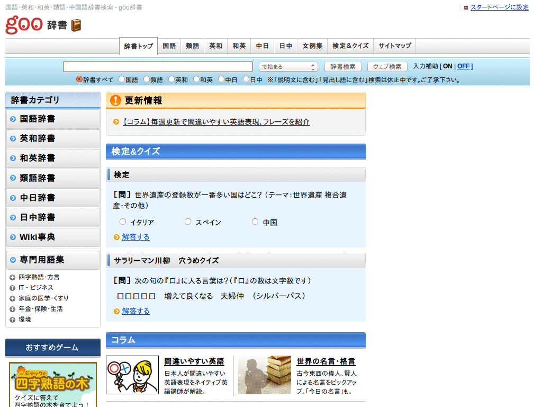542x407 pixels.
Task: Switch to the 類語 dictionary tab
Action: [x=192, y=46]
